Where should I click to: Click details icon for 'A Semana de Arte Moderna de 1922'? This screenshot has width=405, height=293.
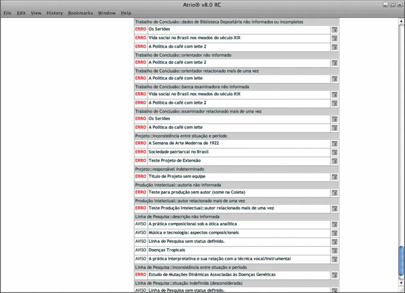click(334, 143)
